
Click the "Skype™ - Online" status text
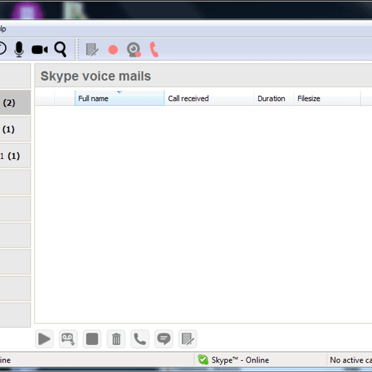pyautogui.click(x=240, y=360)
